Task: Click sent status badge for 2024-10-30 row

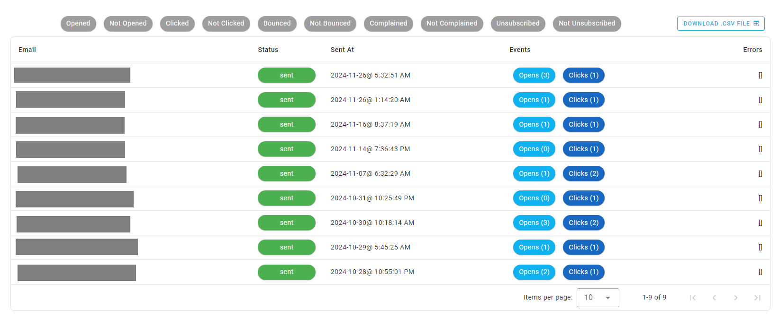Action: tap(287, 223)
